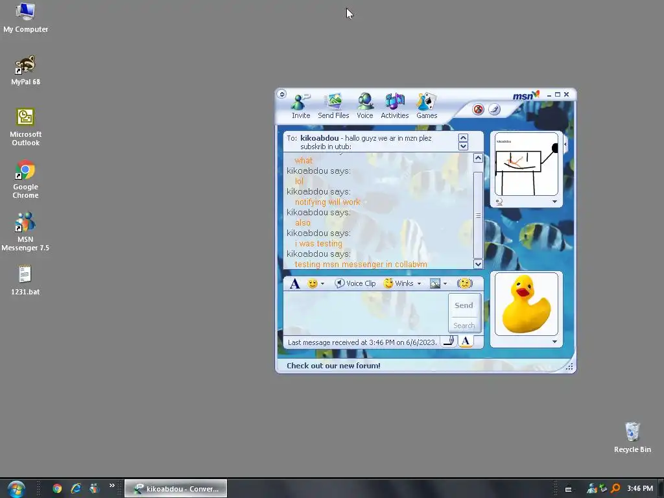Hide display pictures with side arrow
Viewport: 664px width, 498px height.
(565, 145)
